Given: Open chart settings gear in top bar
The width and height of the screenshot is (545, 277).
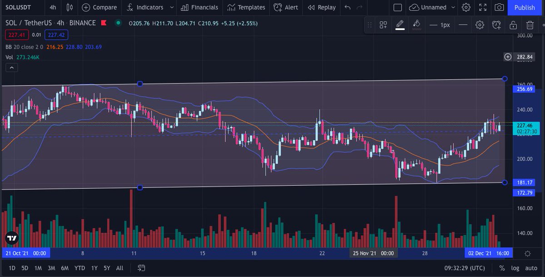Looking at the screenshot, I should click(466, 7).
